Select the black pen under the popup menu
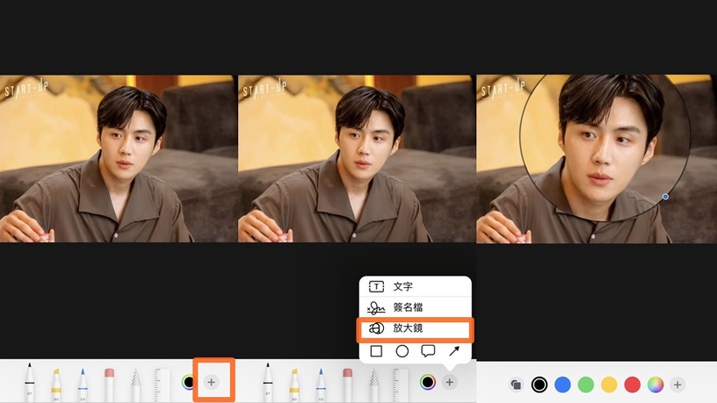 point(267,383)
